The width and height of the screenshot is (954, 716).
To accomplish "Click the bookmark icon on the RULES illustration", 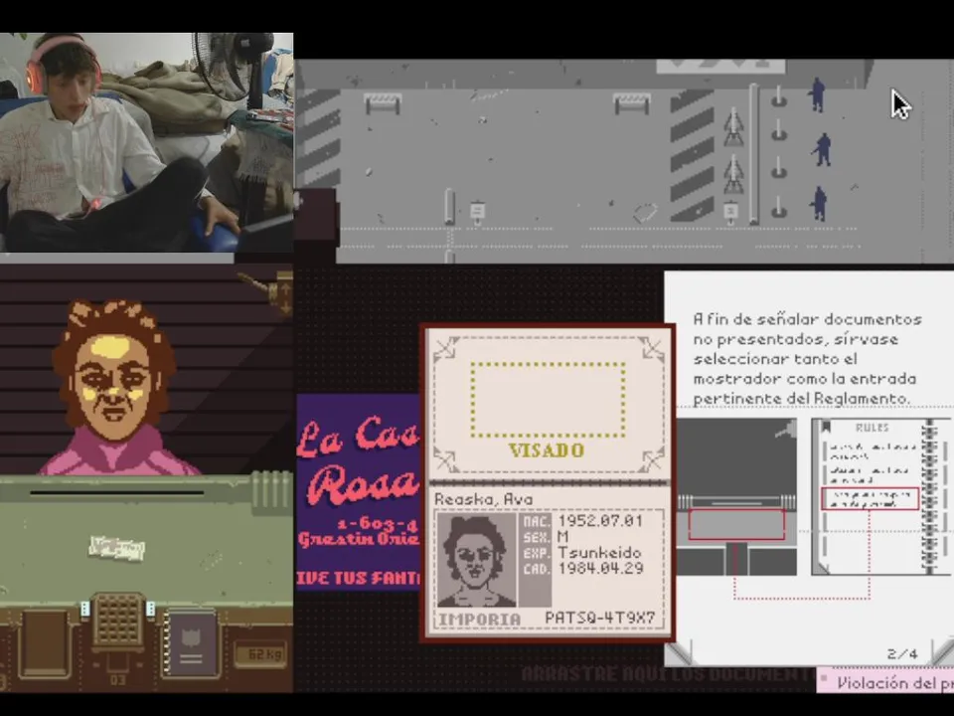I will 826,428.
